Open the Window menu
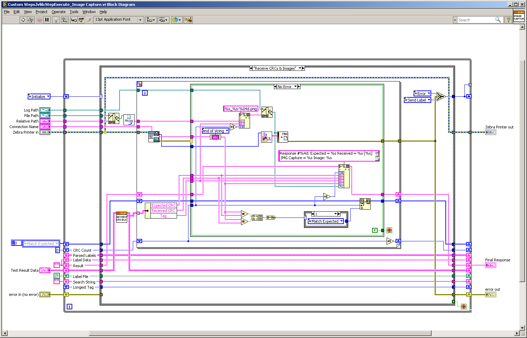 tap(89, 12)
